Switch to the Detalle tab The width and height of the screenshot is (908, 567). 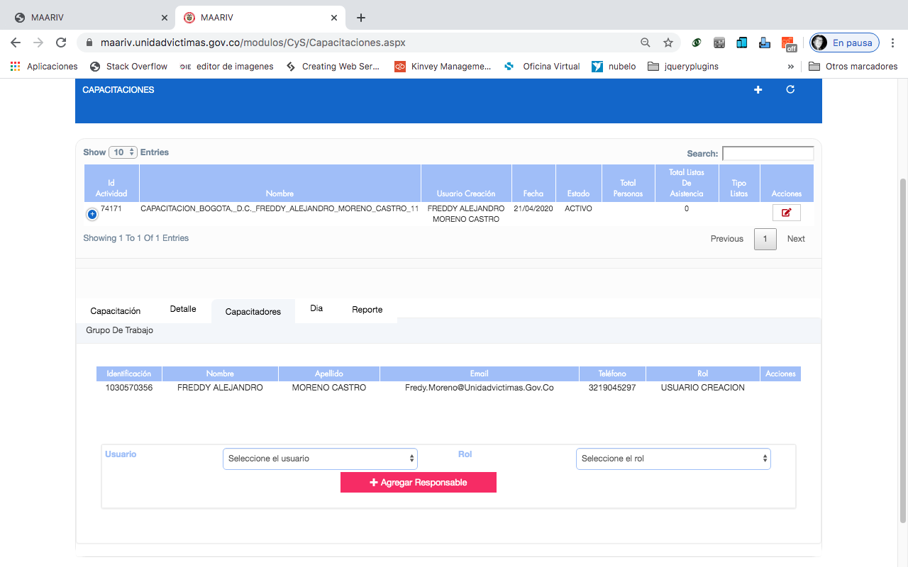pyautogui.click(x=183, y=309)
